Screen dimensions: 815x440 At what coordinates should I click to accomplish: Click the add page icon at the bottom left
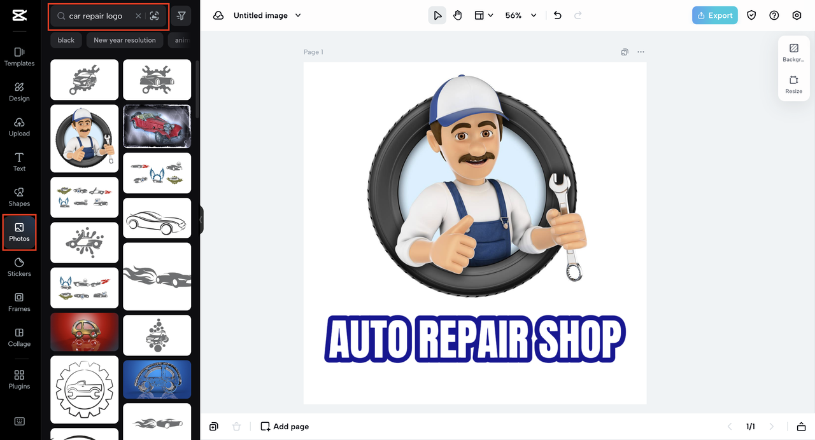tap(214, 427)
